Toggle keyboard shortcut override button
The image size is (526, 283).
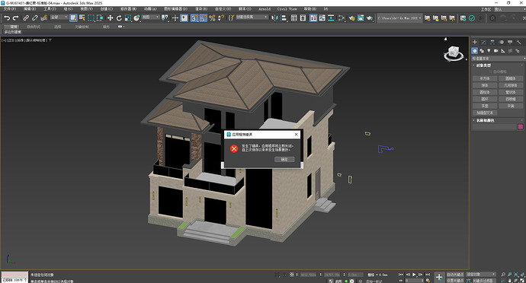184,18
